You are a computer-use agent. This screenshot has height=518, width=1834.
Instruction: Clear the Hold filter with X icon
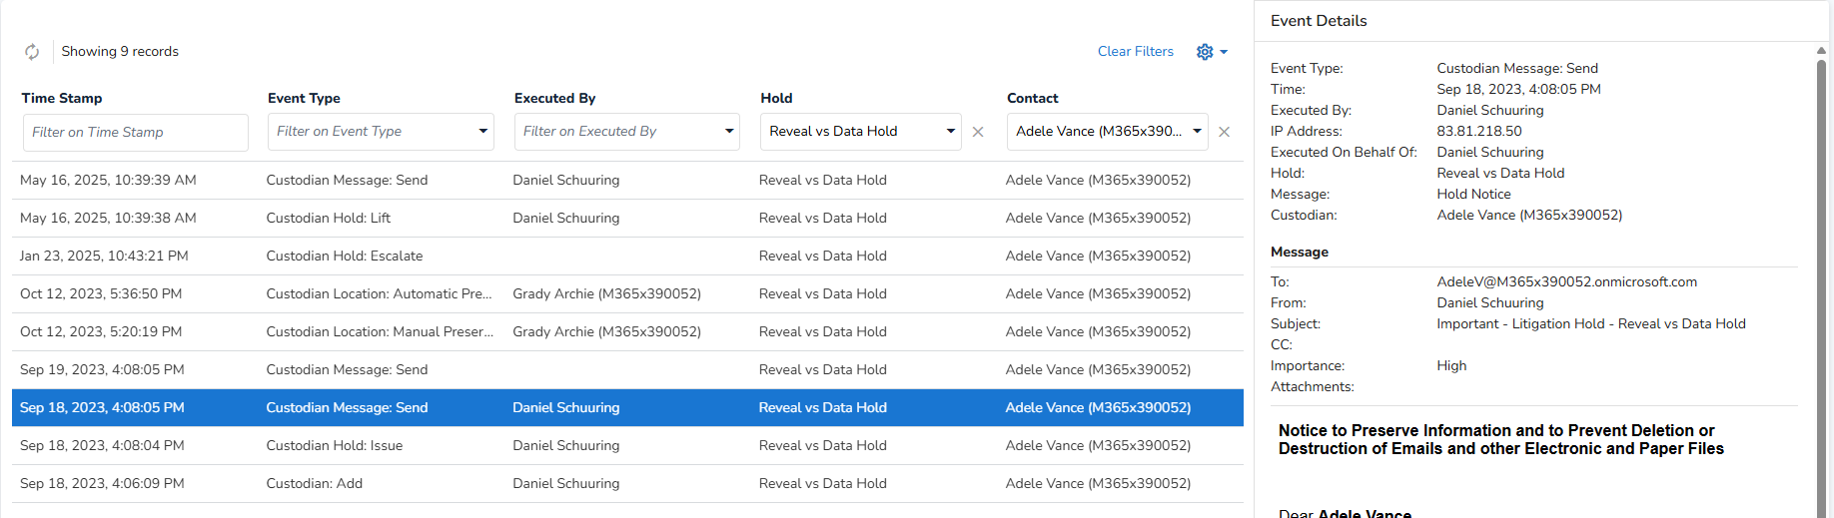tap(978, 132)
